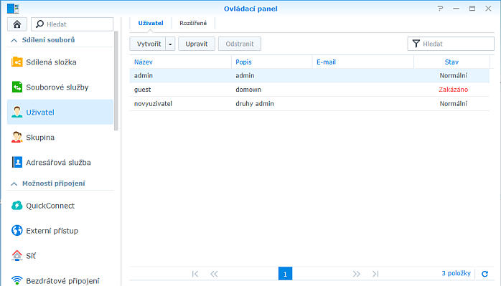Open Souborové služby file services icon

[x=17, y=87]
